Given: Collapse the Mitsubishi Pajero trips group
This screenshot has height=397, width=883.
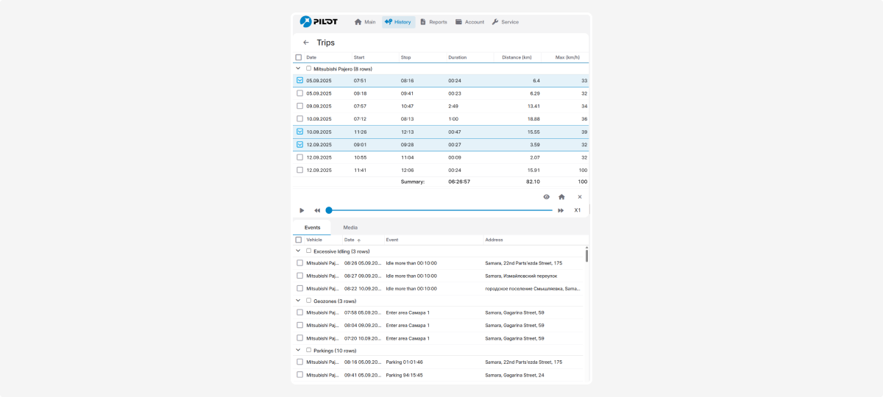Looking at the screenshot, I should (x=298, y=68).
